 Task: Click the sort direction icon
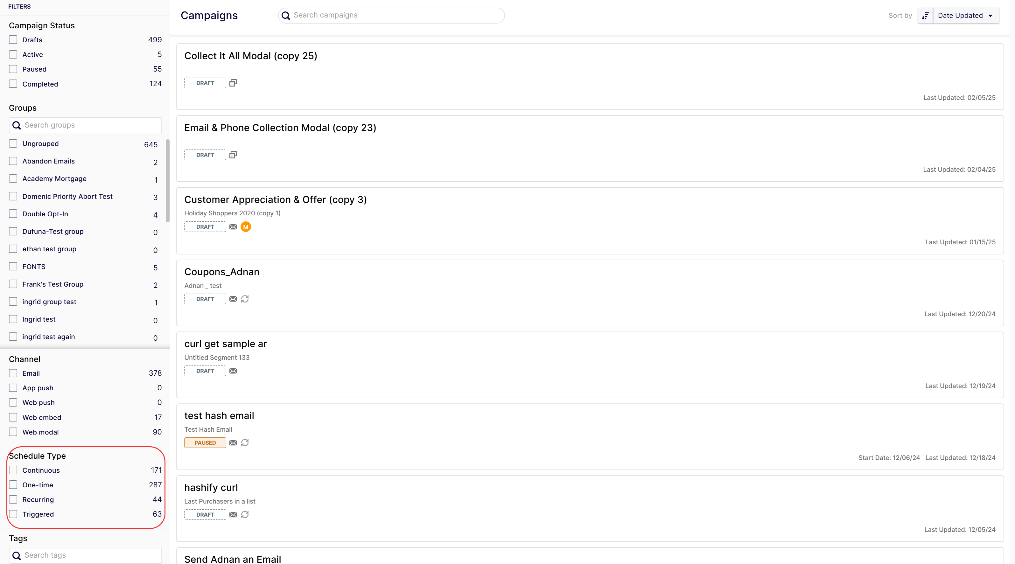tap(925, 16)
